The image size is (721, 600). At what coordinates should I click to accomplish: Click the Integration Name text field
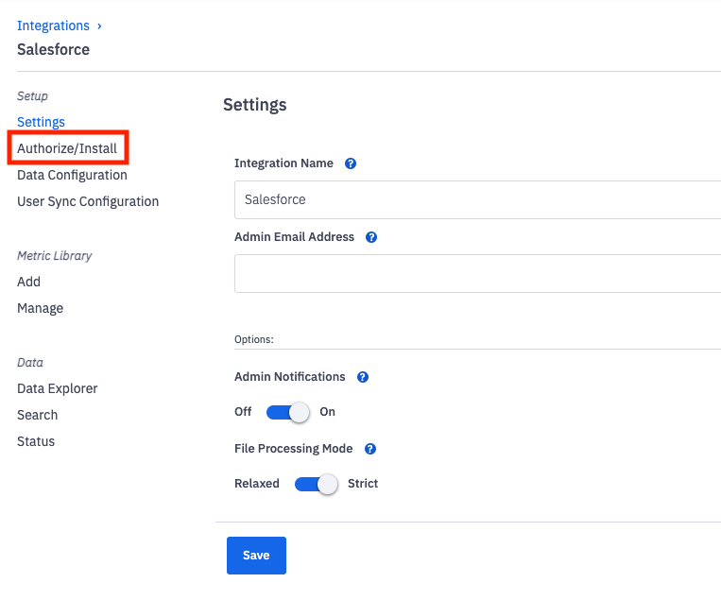click(x=477, y=199)
